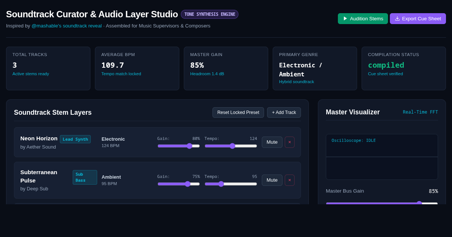The height and width of the screenshot is (237, 452).
Task: Click the Subterranean Pulse track title
Action: [x=39, y=176]
